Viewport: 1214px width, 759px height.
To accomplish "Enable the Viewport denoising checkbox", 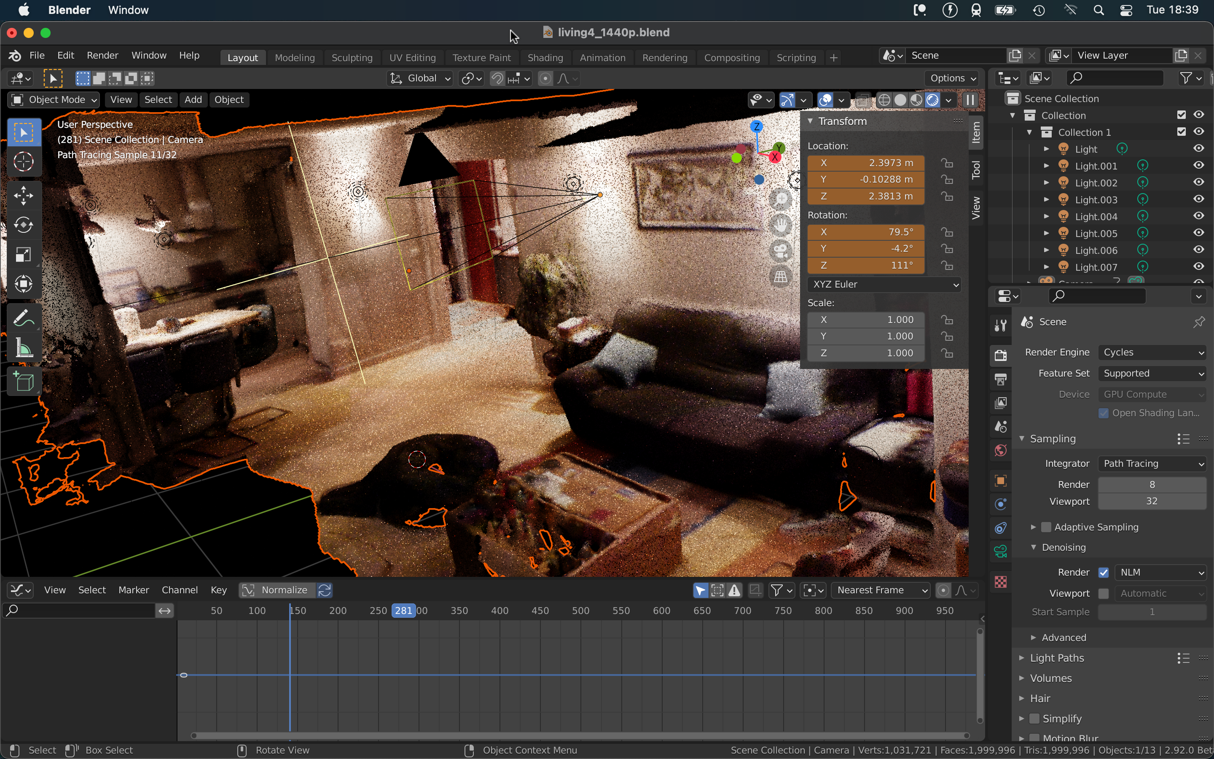I will coord(1103,593).
